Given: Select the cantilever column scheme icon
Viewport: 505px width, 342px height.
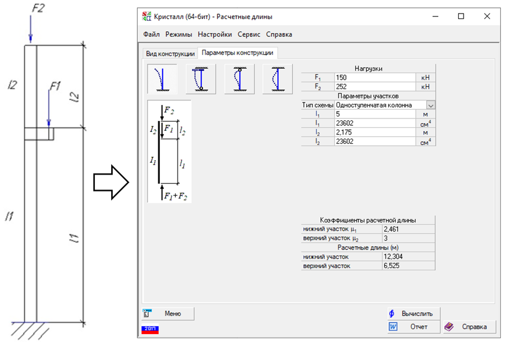Looking at the screenshot, I should point(162,79).
